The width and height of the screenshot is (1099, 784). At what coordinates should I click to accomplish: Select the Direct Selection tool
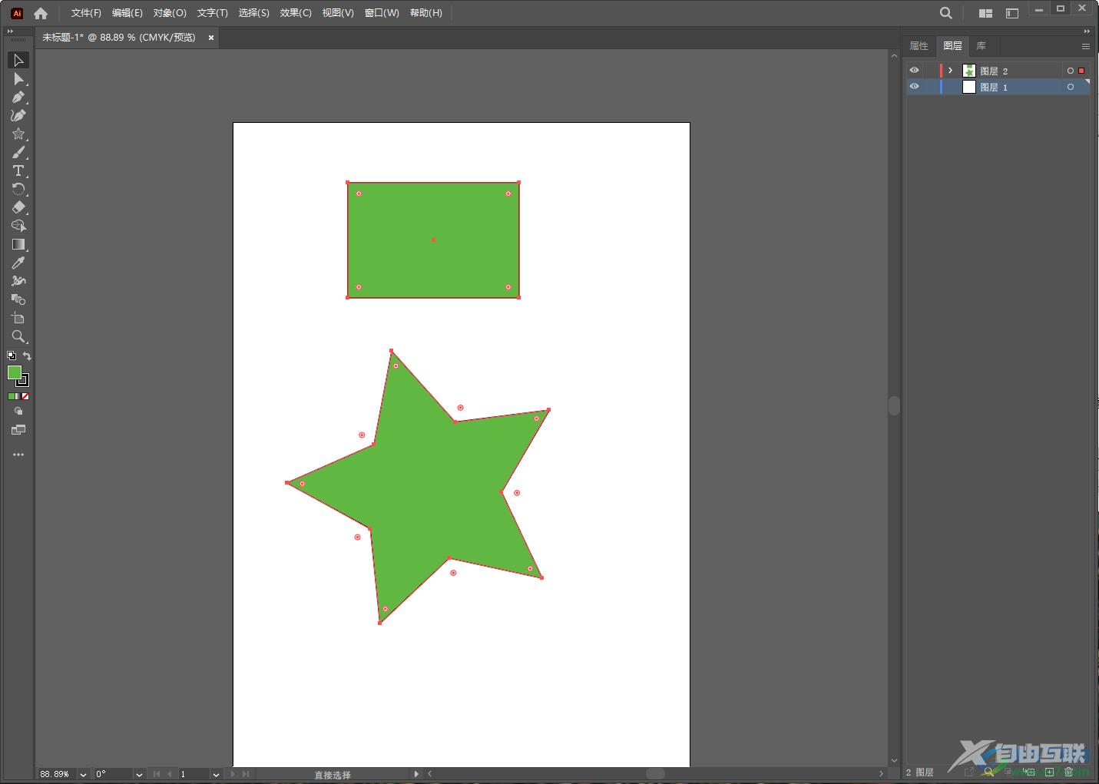[x=18, y=78]
